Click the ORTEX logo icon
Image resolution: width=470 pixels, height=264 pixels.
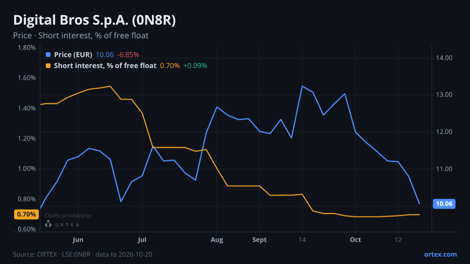tap(48, 224)
